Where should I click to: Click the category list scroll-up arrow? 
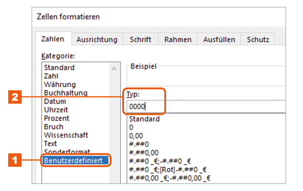[x=114, y=69]
